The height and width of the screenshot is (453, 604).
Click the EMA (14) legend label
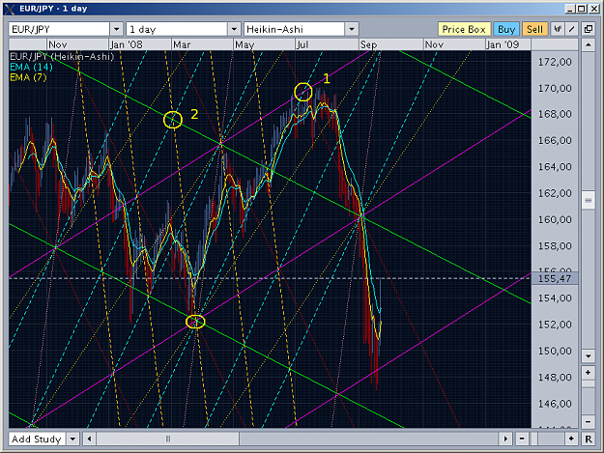pos(31,67)
